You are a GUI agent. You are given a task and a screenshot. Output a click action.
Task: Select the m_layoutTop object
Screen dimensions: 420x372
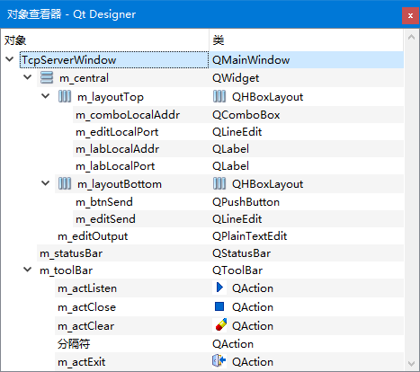point(111,97)
